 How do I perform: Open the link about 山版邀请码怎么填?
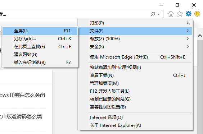pos(21,116)
